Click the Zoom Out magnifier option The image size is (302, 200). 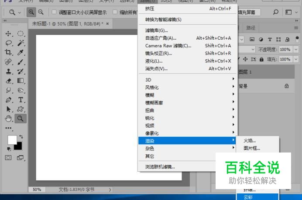click(x=41, y=12)
